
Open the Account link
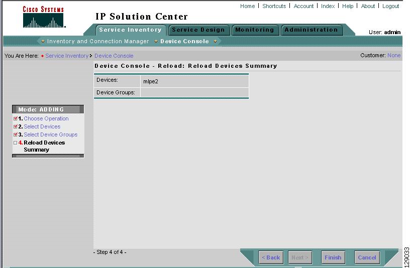303,6
